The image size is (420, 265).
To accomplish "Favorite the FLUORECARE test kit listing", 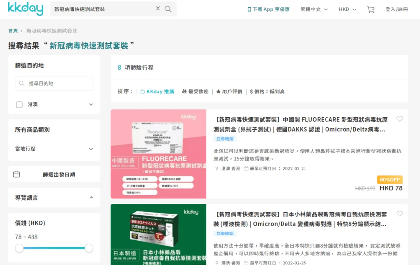I will click(x=399, y=119).
